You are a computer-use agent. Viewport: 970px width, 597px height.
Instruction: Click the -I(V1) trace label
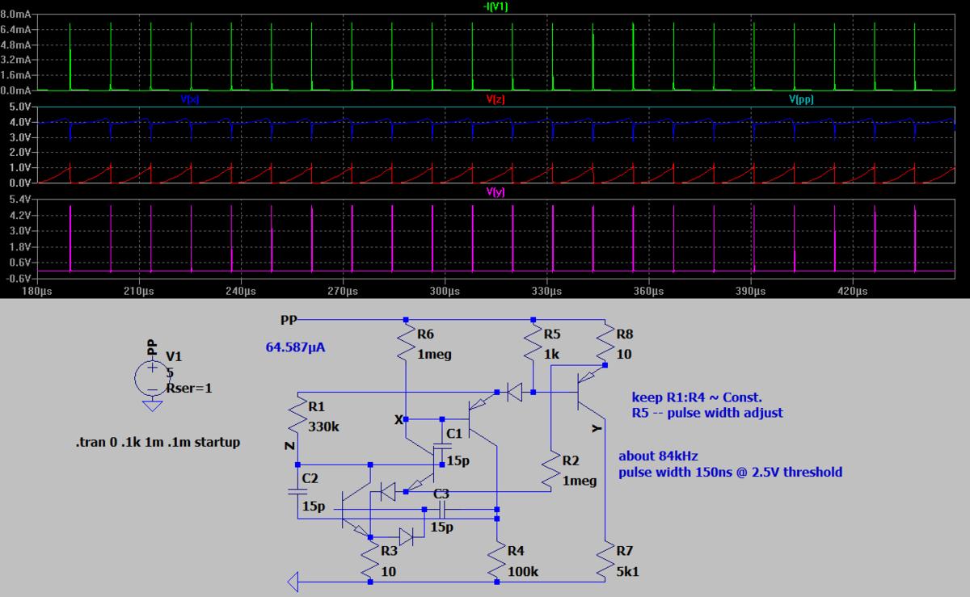pyautogui.click(x=494, y=6)
